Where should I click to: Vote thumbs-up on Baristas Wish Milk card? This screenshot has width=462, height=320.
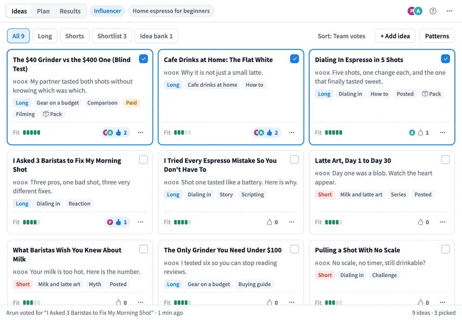(x=121, y=302)
